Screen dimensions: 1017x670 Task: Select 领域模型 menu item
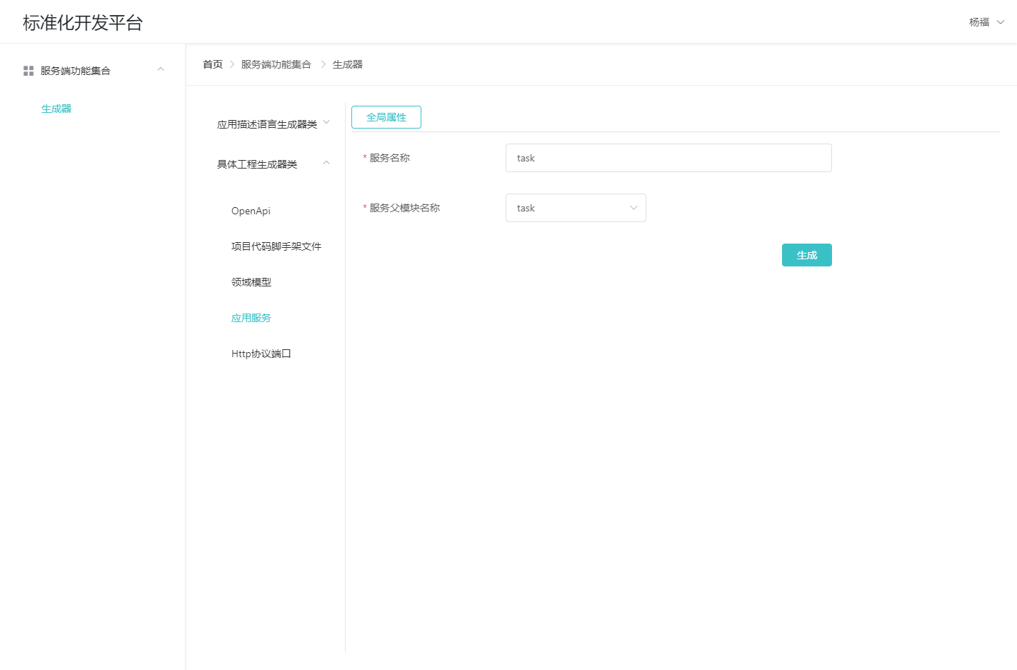(251, 282)
